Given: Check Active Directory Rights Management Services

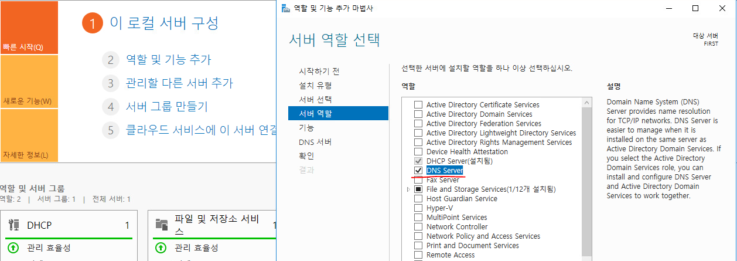Looking at the screenshot, I should point(418,143).
